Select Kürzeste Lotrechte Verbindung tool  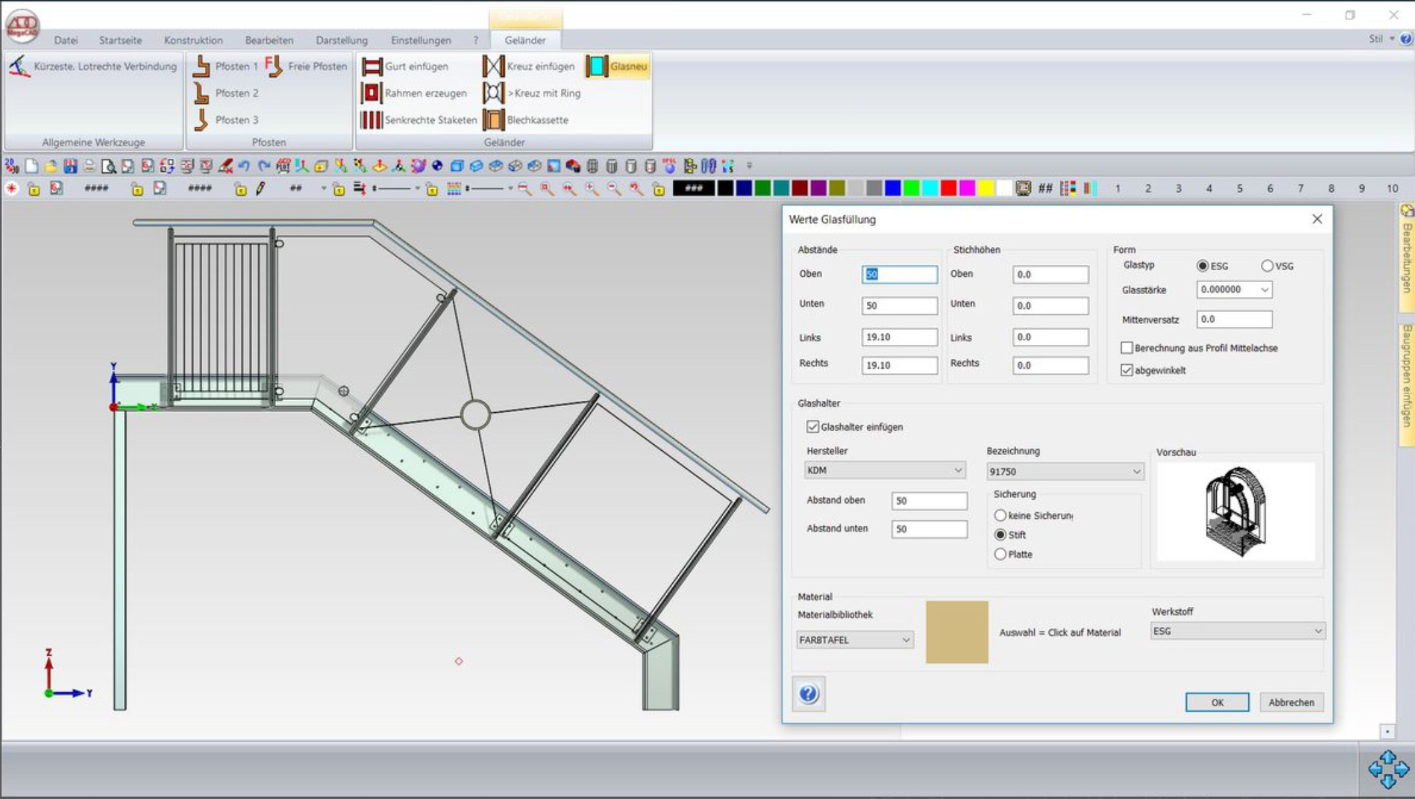point(20,67)
